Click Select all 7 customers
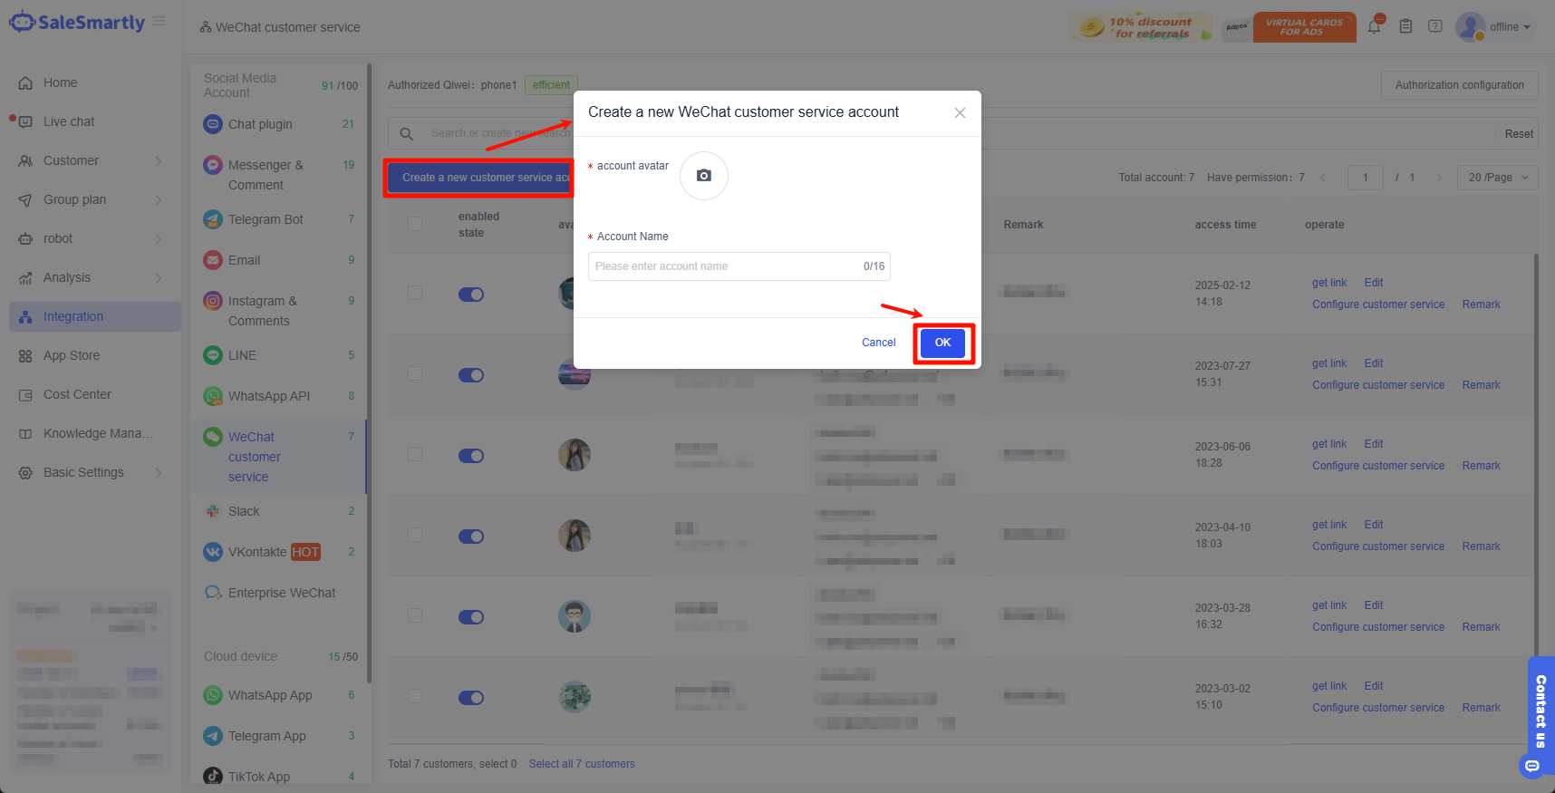 coord(582,764)
